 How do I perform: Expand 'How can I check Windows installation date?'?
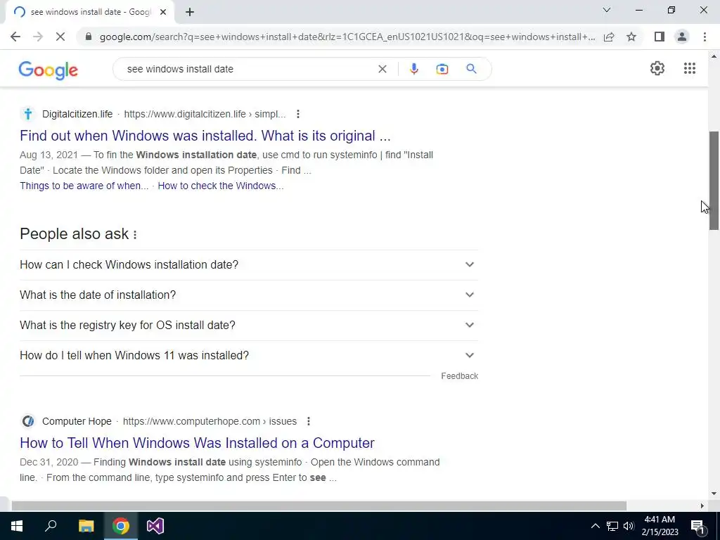coord(249,265)
